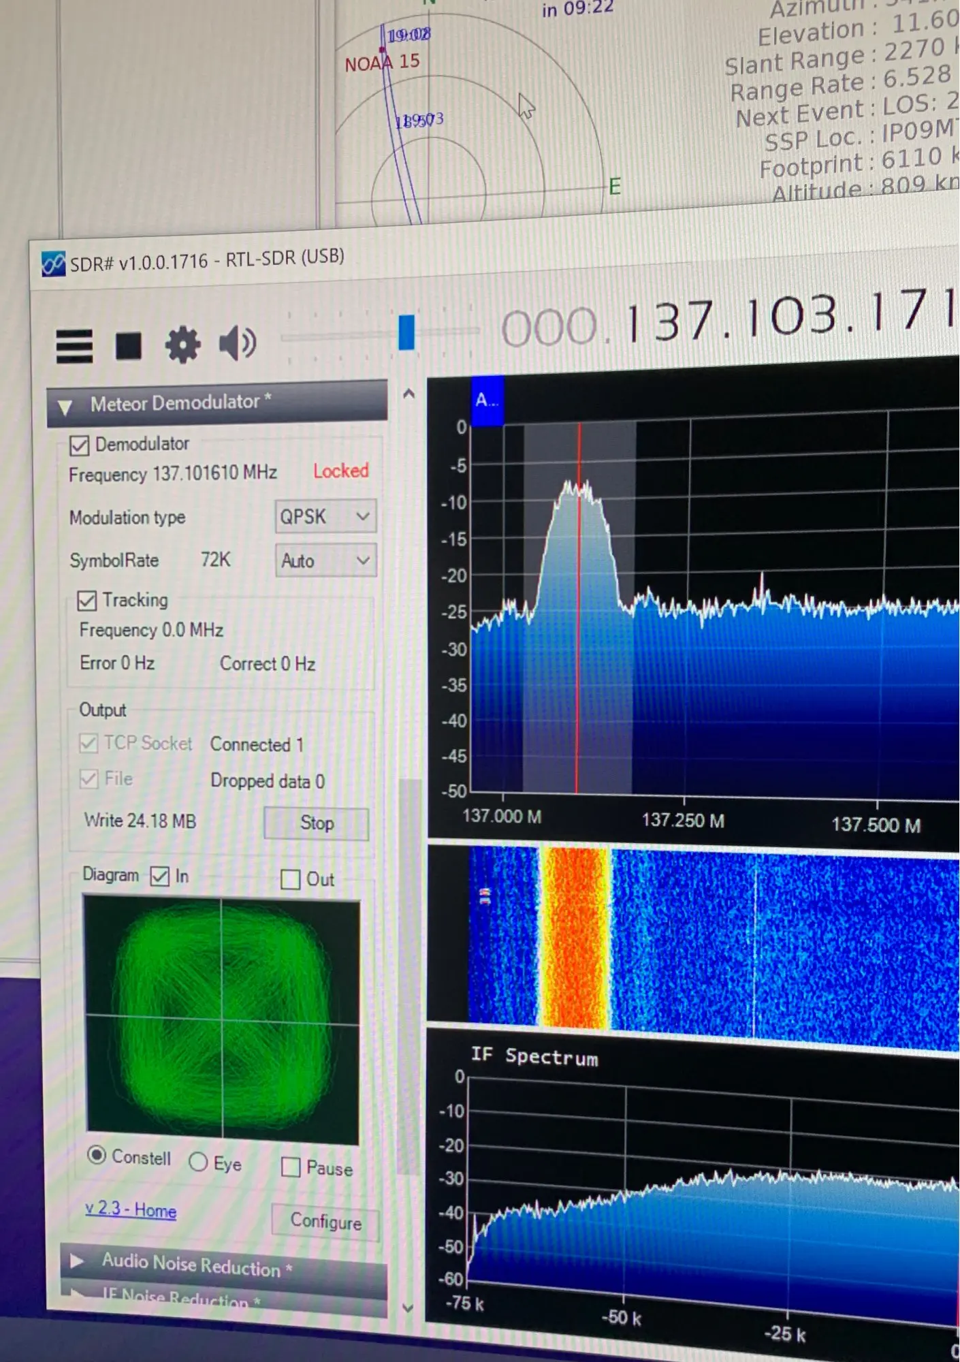Click the 'Correct 0 Hz' text
The image size is (960, 1362).
pyautogui.click(x=268, y=664)
